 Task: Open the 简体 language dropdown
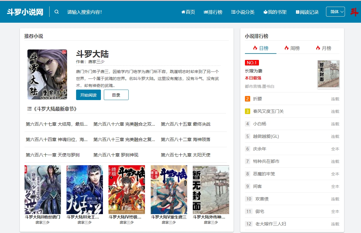(335, 12)
